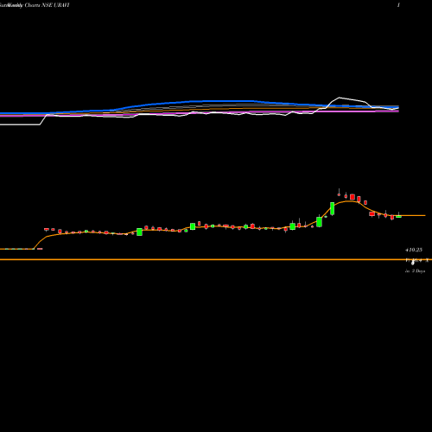This screenshot has height=432, width=432.
Task: Click the "410.25" price label
Action: (x=414, y=250)
